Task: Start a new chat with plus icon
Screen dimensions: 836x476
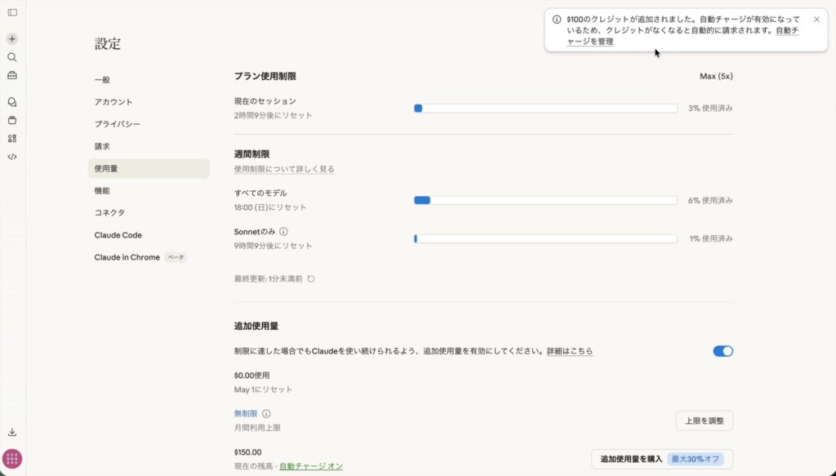Action: click(x=12, y=39)
